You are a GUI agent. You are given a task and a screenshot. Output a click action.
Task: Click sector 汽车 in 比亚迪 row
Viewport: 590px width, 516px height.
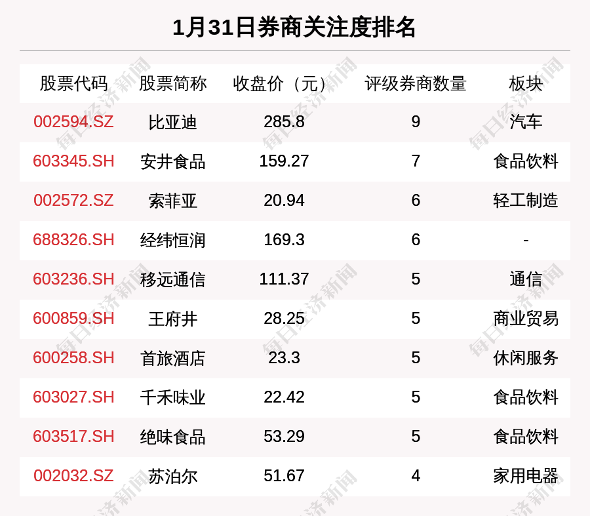pyautogui.click(x=526, y=122)
